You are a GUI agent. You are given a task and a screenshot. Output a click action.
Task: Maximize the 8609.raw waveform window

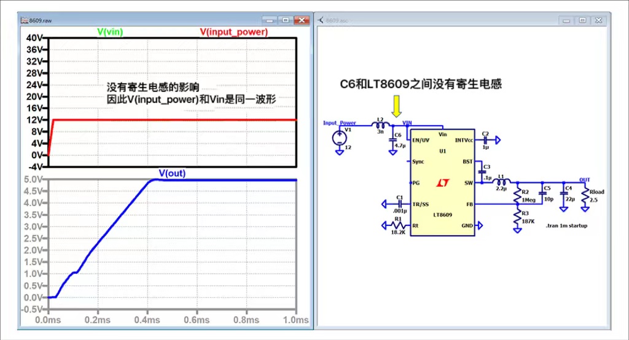click(x=286, y=20)
